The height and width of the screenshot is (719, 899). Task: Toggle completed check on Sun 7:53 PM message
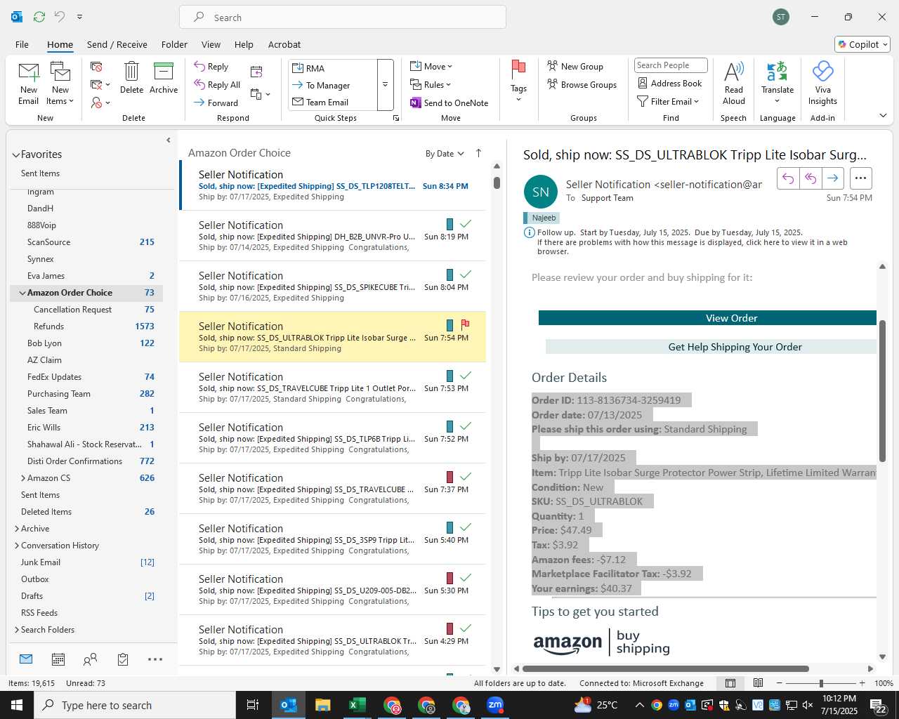(x=465, y=376)
